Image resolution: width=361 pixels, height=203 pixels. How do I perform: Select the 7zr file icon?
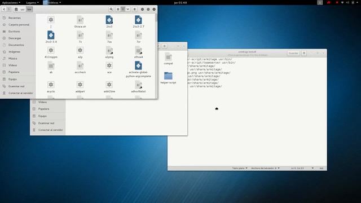click(x=138, y=35)
